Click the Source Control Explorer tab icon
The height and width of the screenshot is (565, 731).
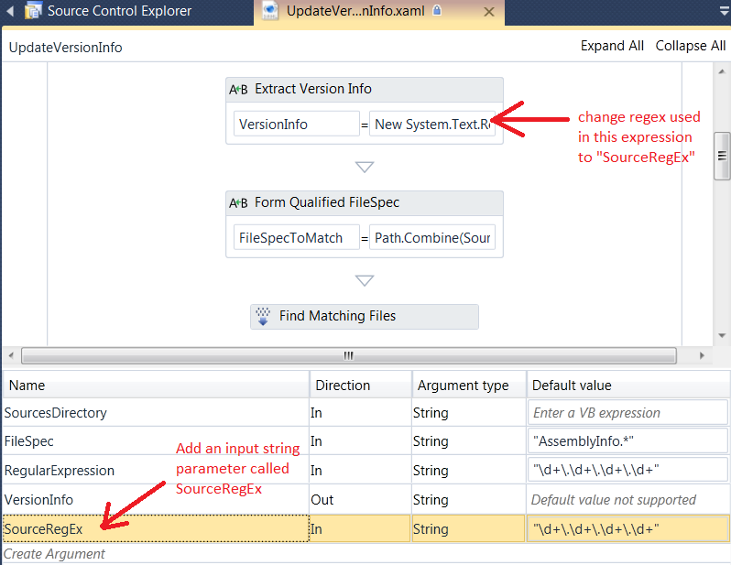click(x=33, y=10)
